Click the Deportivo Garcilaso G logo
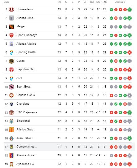Screen dimensions: 137x168 click(11, 70)
